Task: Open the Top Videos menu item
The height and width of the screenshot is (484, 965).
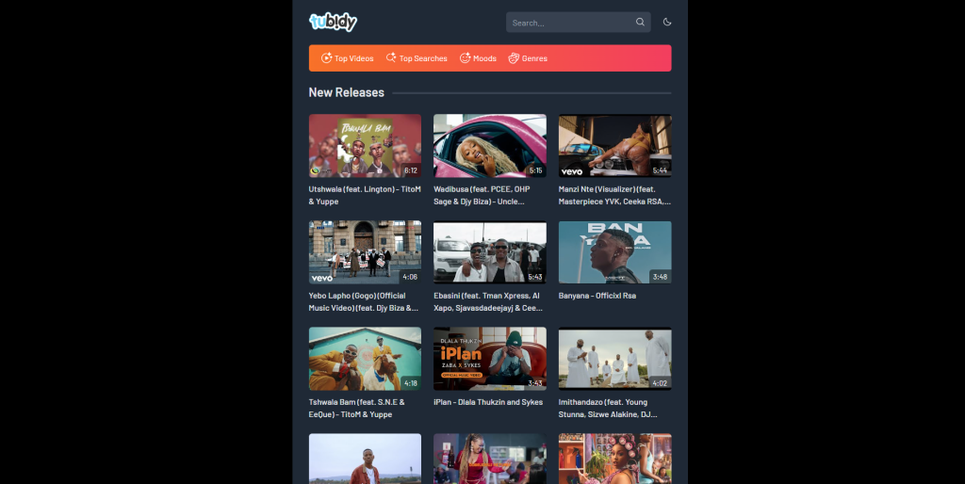Action: coord(348,57)
